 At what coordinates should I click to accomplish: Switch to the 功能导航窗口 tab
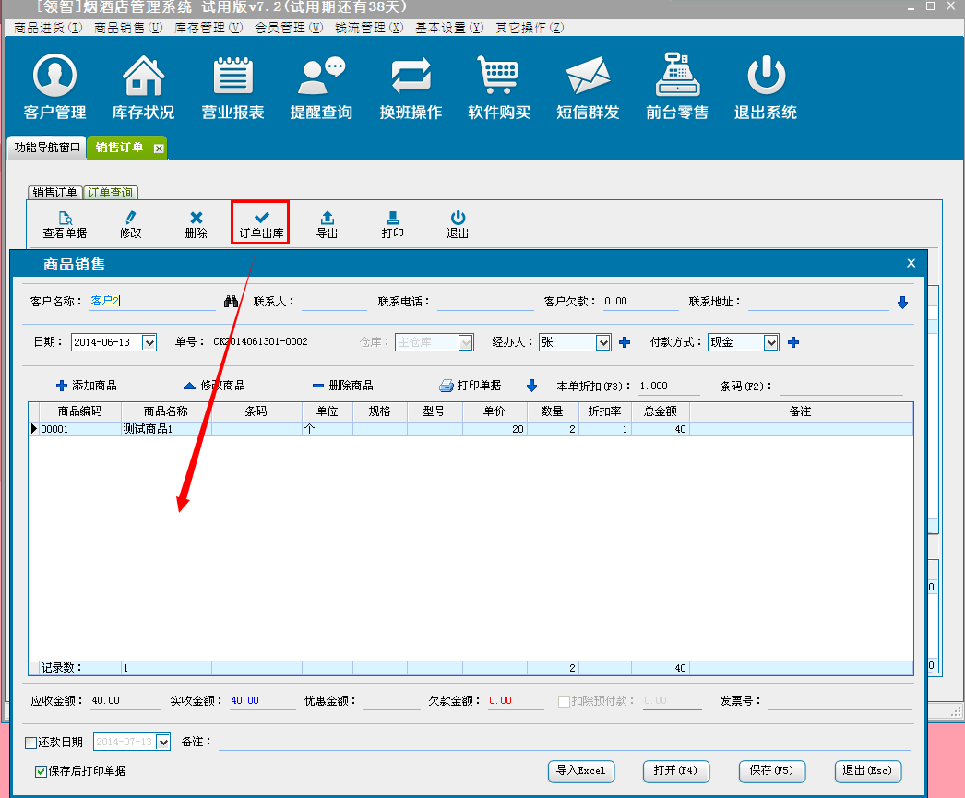[47, 148]
